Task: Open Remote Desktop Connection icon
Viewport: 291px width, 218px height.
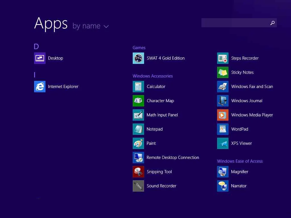Action: click(138, 158)
